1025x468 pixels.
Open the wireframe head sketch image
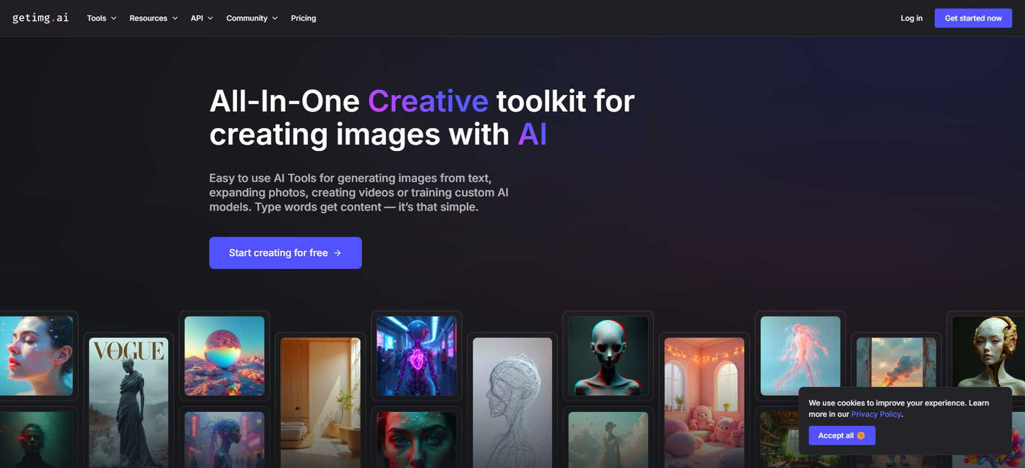pos(512,401)
